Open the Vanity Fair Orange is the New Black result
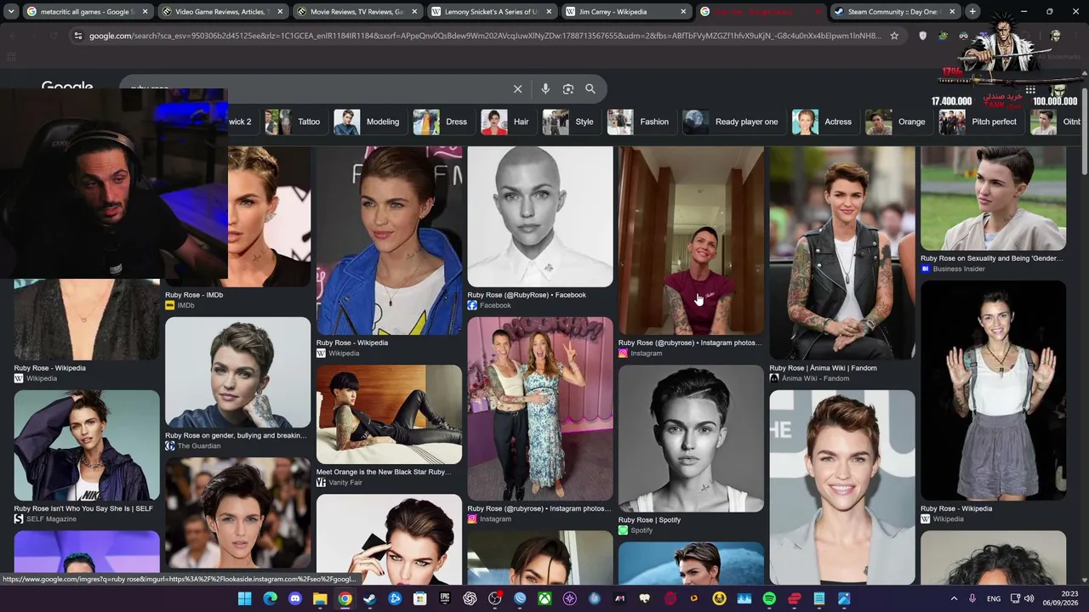Image resolution: width=1089 pixels, height=612 pixels. [389, 416]
